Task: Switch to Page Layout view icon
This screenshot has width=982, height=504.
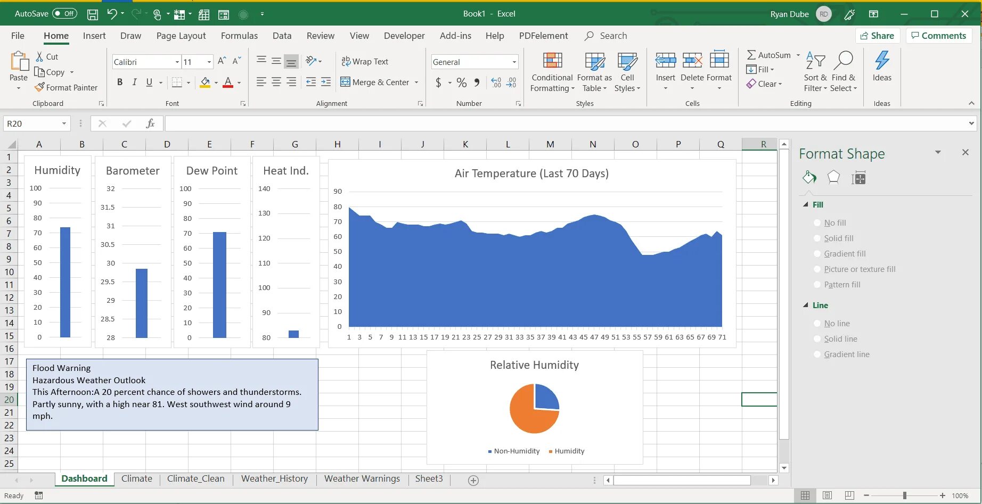Action: coord(827,495)
